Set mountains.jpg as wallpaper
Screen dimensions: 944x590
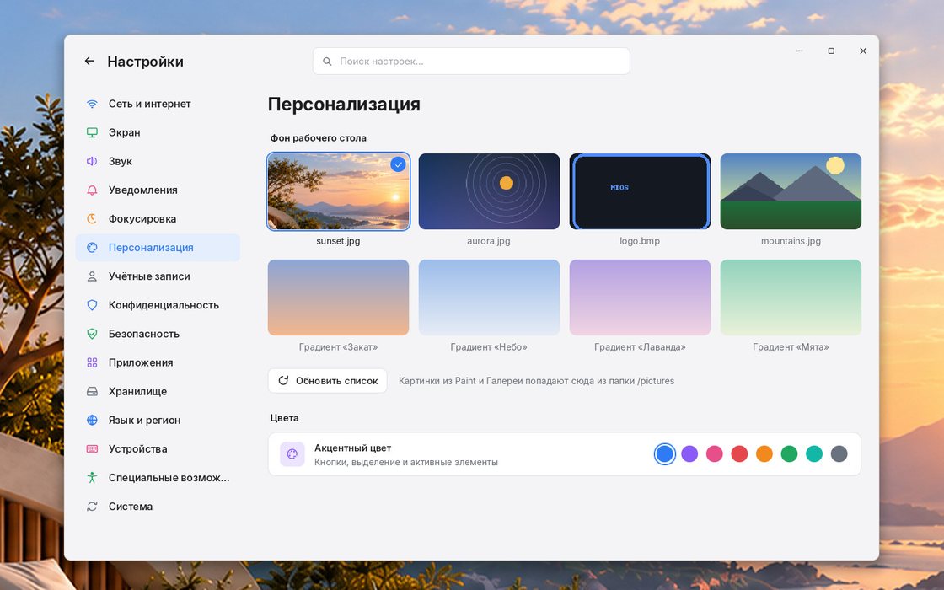tap(791, 191)
